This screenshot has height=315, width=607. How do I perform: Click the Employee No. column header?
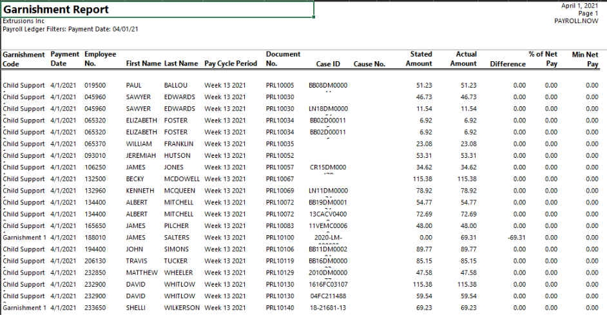101,59
